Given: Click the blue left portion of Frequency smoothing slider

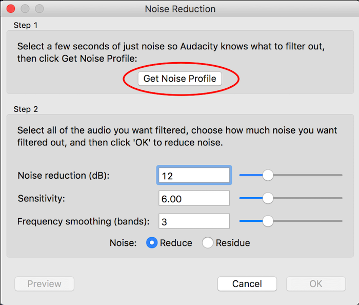Looking at the screenshot, I should point(250,221).
